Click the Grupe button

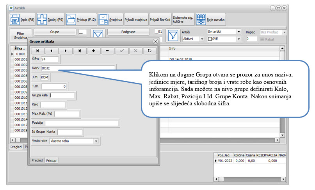click(x=55, y=32)
